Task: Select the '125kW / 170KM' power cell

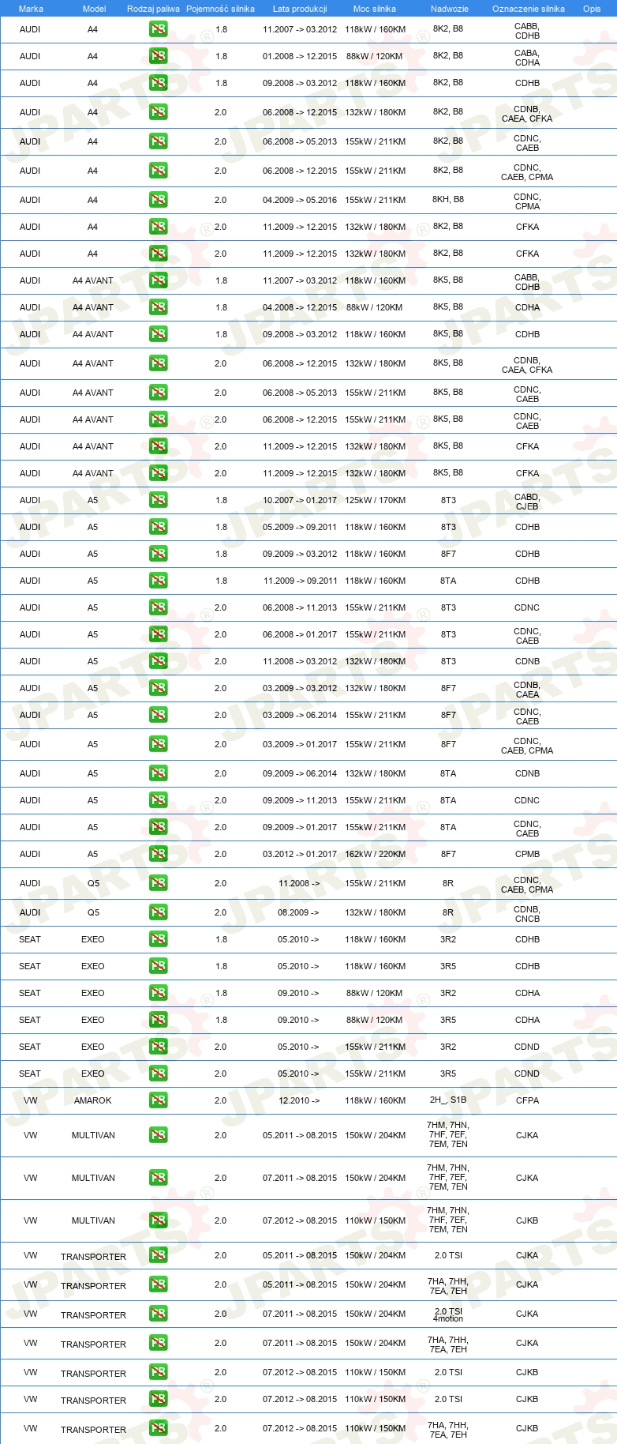Action: point(376,500)
